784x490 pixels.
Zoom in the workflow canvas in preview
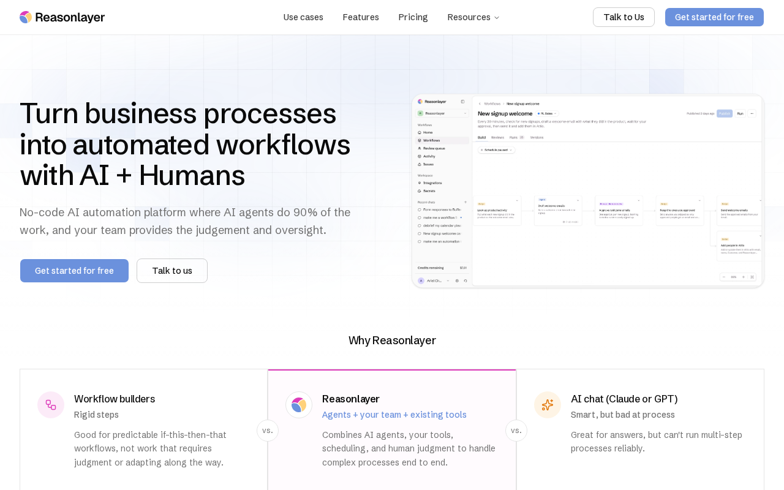[x=744, y=277]
